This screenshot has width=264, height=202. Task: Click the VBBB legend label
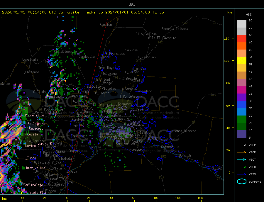click(x=252, y=174)
